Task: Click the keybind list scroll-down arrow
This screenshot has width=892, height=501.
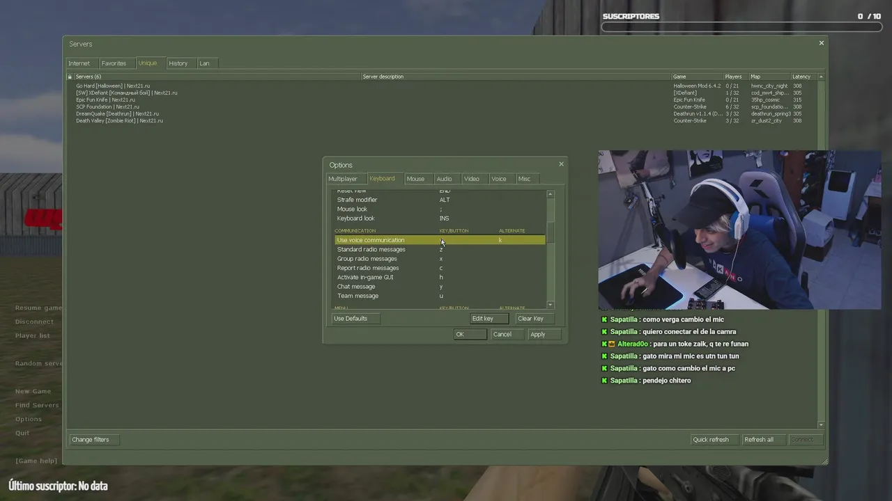Action: pos(551,305)
